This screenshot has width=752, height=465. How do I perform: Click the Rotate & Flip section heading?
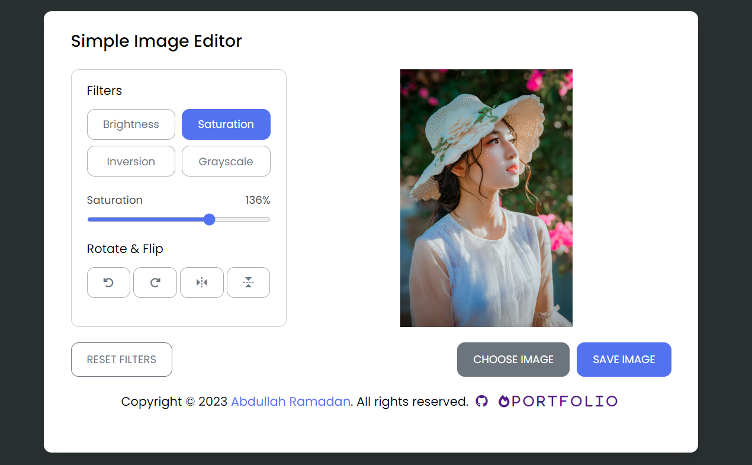click(125, 249)
